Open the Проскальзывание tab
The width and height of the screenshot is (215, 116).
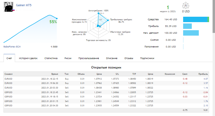coord(89,58)
